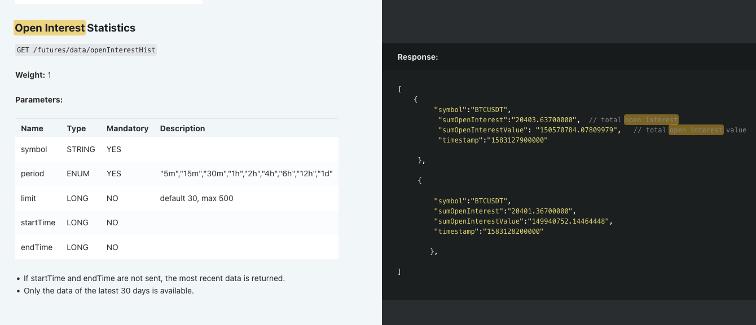Click the first sumOpenInterestValue 150570784.07809979

(578, 130)
